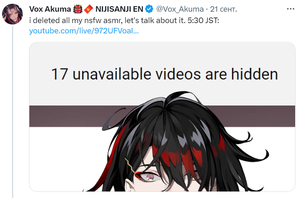Image resolution: width=301 pixels, height=198 pixels.
Task: Click the red ogre mask emoji
Action: [x=78, y=9]
